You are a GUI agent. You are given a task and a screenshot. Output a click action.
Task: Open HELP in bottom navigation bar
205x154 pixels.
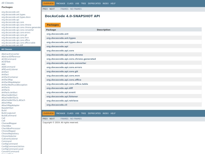click(113, 113)
